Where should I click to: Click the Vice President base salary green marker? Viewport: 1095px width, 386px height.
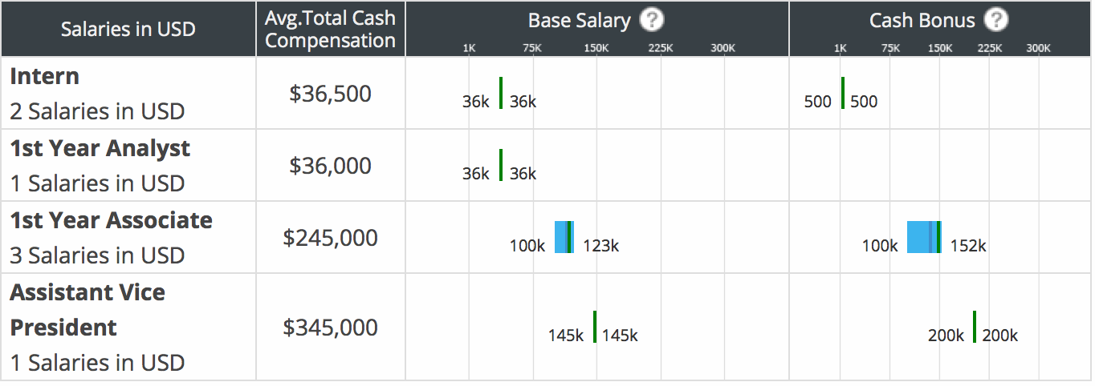[595, 327]
